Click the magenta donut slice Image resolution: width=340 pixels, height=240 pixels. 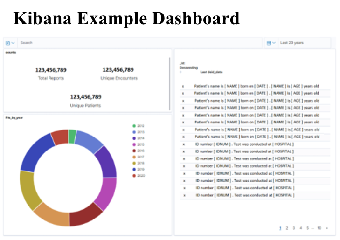107,193
